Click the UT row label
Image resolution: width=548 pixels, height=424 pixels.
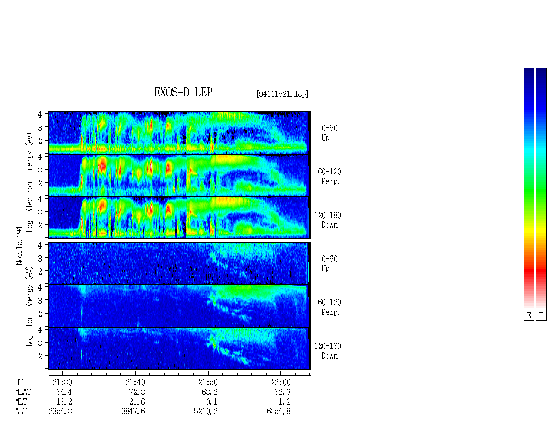[x=19, y=382]
